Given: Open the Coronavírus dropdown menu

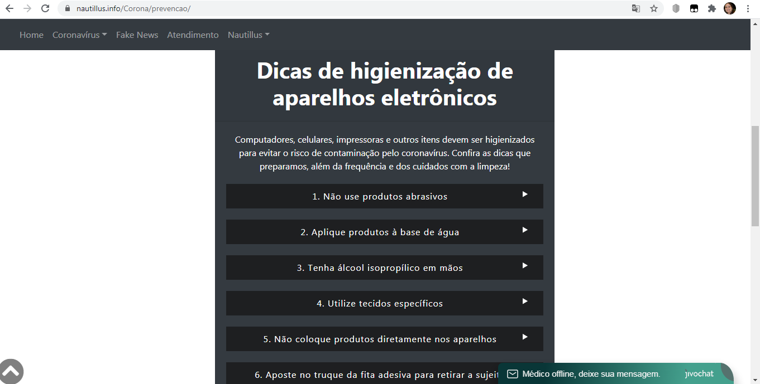Looking at the screenshot, I should click(x=79, y=35).
